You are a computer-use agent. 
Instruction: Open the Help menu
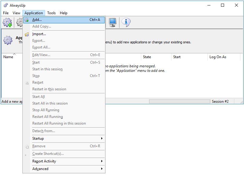pyautogui.click(x=63, y=13)
